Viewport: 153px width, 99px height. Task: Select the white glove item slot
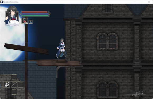tap(7, 85)
